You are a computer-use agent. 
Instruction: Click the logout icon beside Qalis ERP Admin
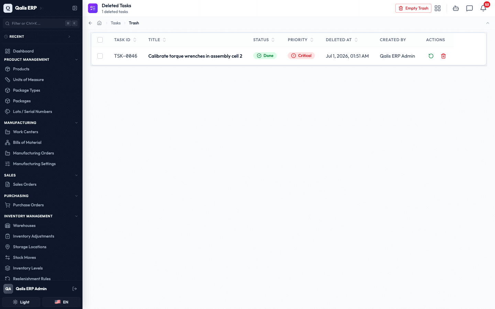pyautogui.click(x=75, y=289)
